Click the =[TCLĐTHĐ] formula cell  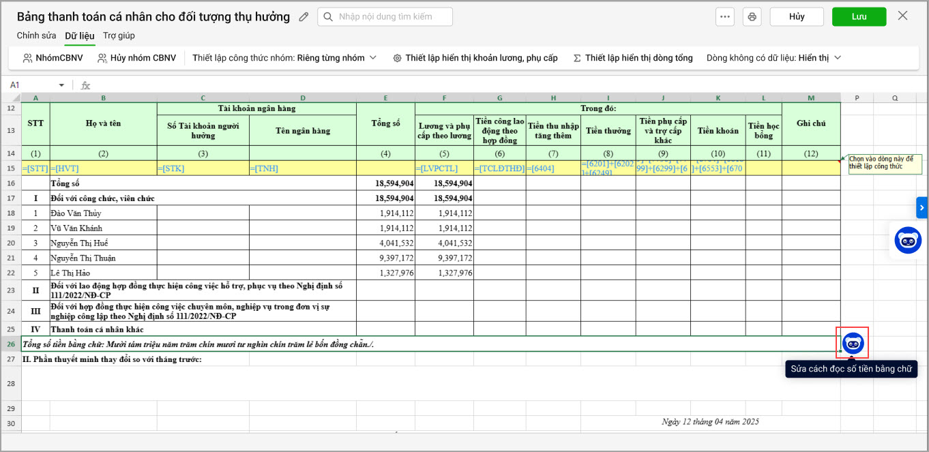click(499, 168)
